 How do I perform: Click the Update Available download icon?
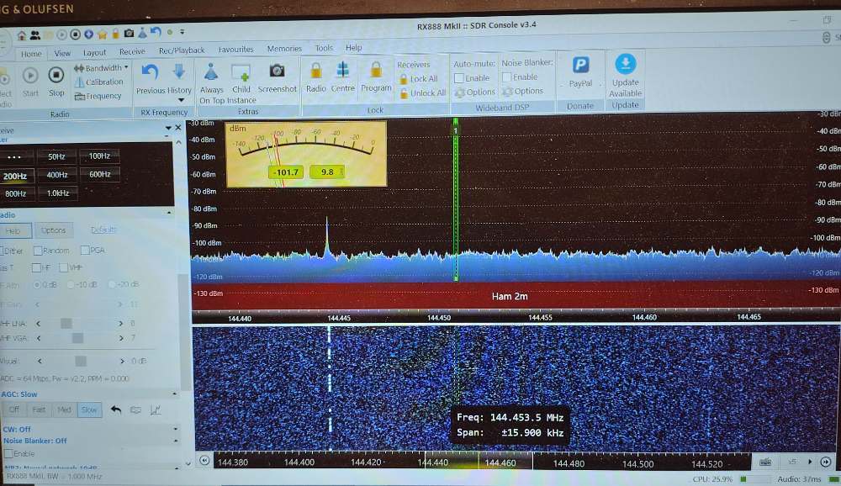point(625,65)
